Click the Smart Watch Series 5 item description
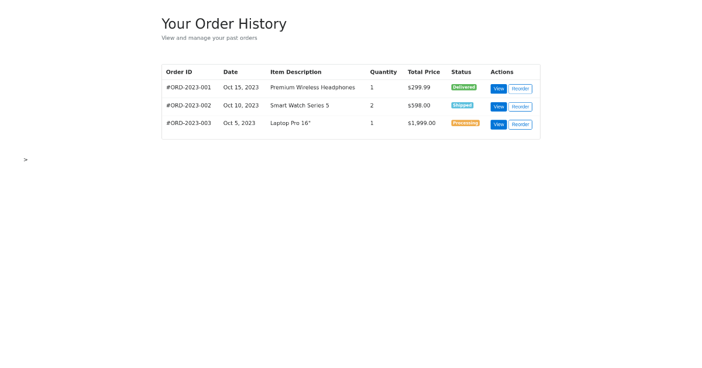This screenshot has height=368, width=702. tap(300, 106)
